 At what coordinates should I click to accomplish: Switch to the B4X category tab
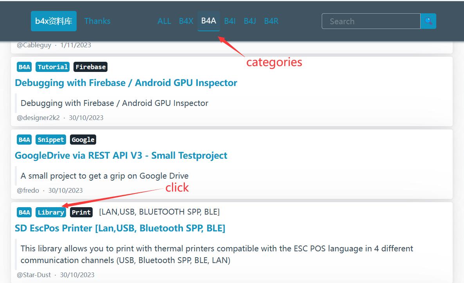coord(186,21)
